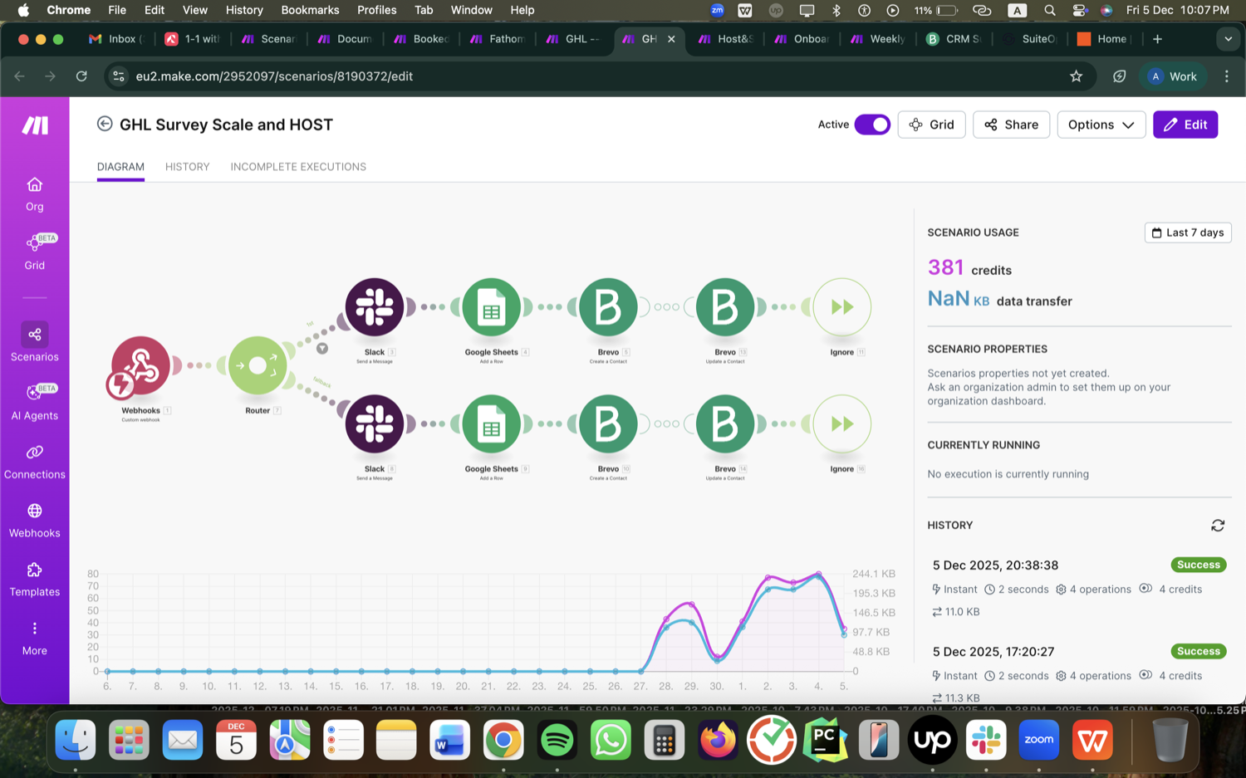The width and height of the screenshot is (1246, 778).
Task: Switch to the CRM browser tab
Action: [x=955, y=39]
